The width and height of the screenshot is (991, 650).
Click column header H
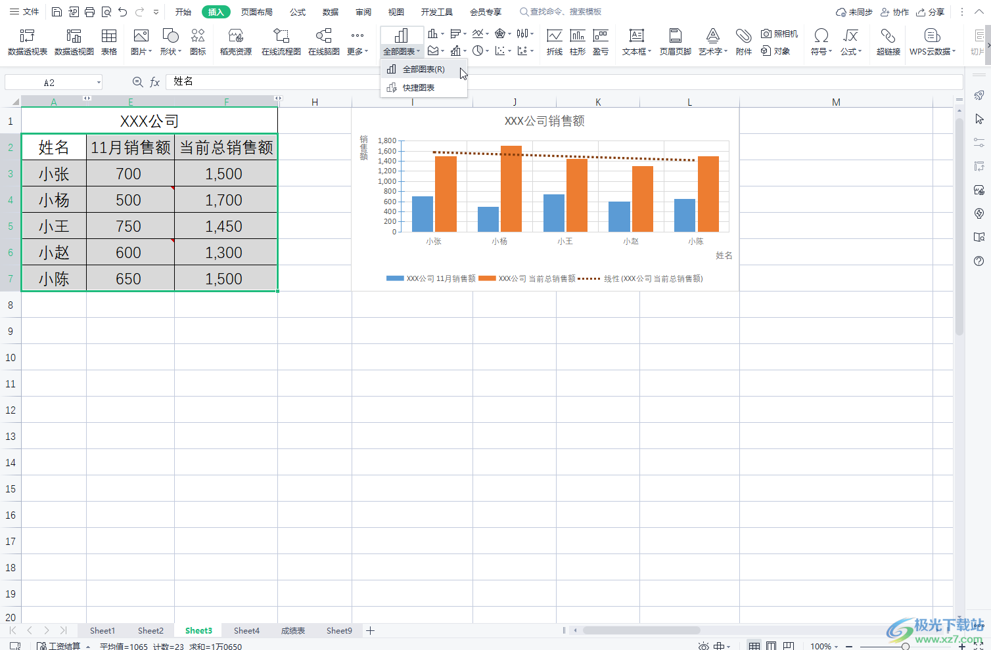click(x=315, y=102)
